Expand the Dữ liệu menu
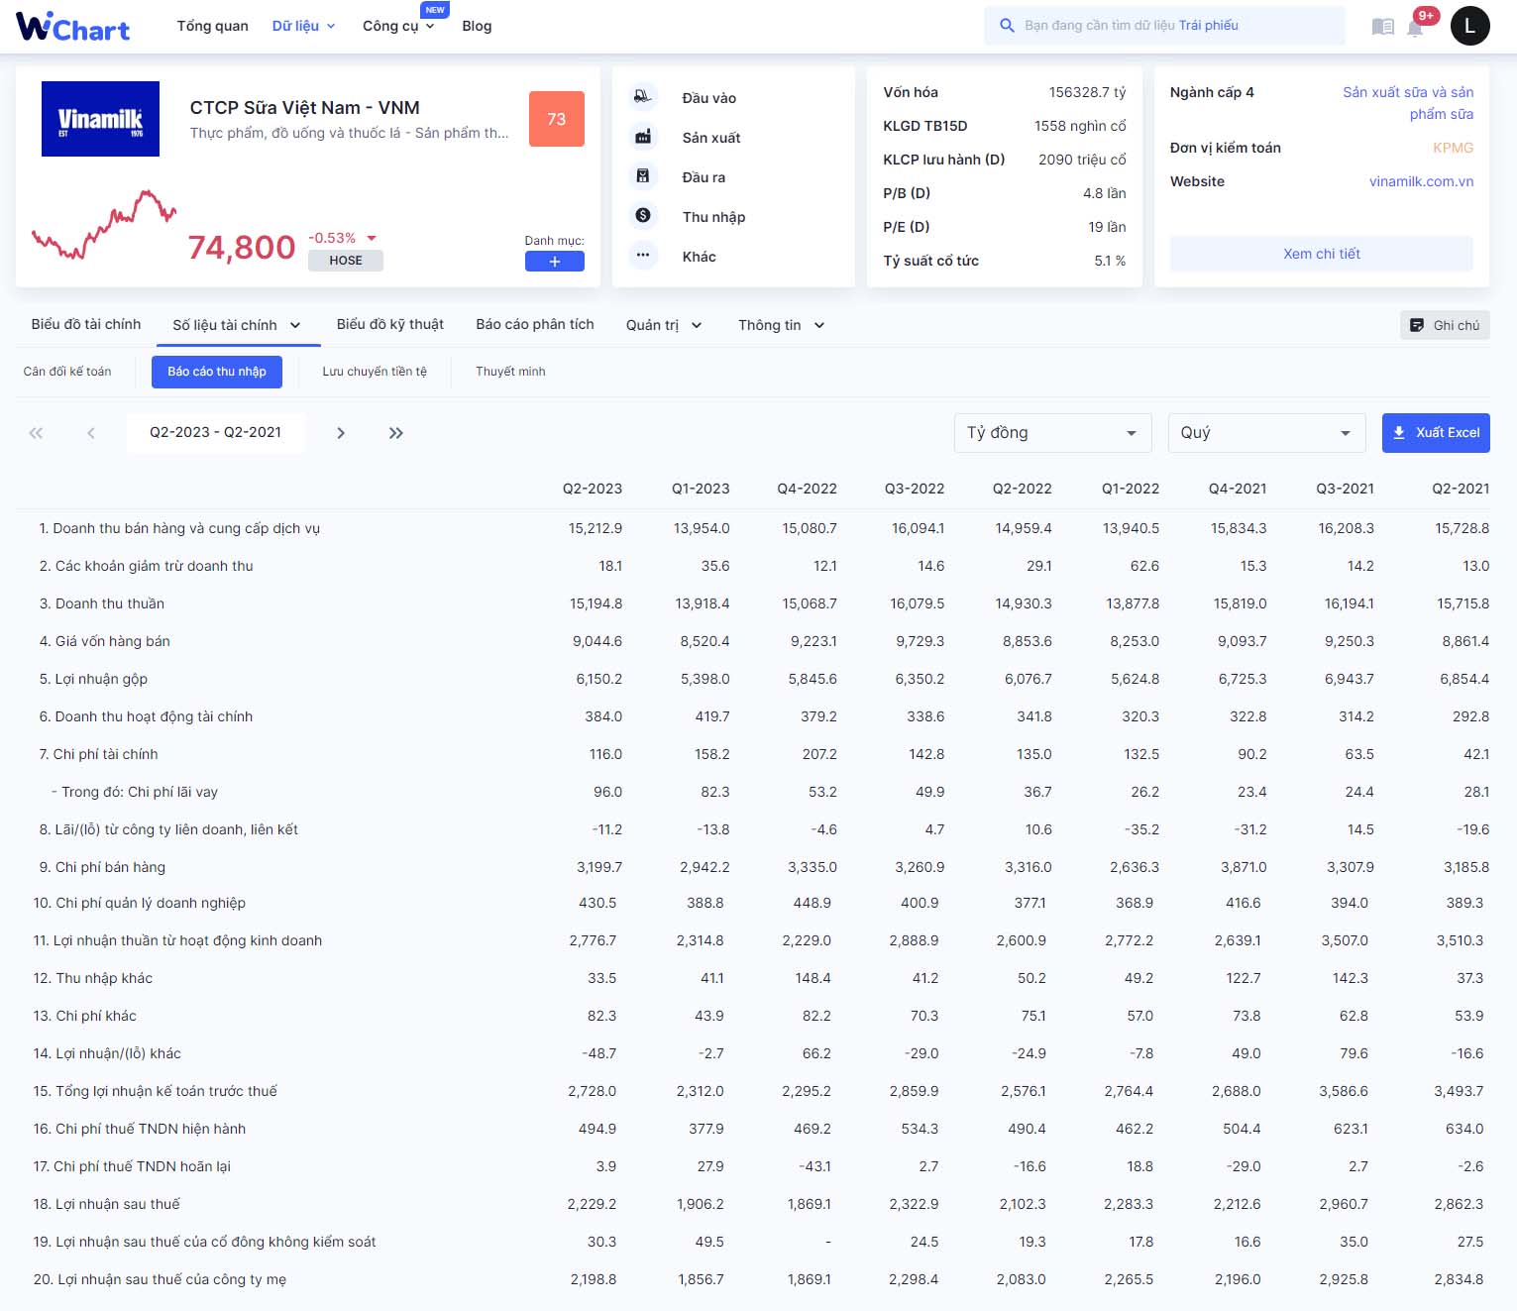The width and height of the screenshot is (1517, 1311). tap(303, 26)
